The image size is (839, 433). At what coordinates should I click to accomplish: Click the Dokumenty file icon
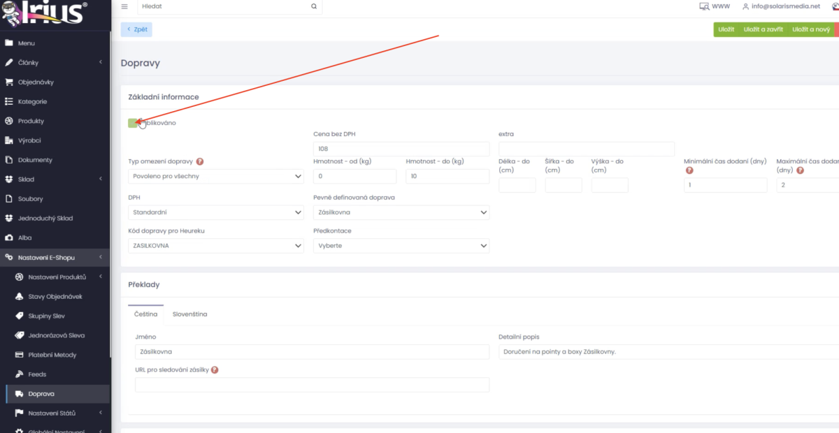tap(9, 160)
